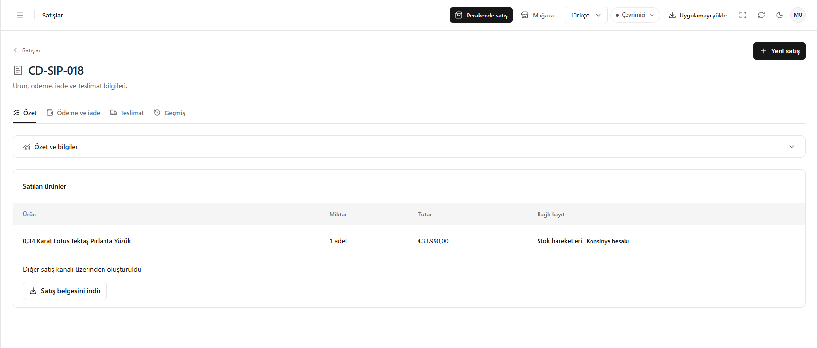Click the chart icon in Özet ve bilgiler

pyautogui.click(x=27, y=147)
